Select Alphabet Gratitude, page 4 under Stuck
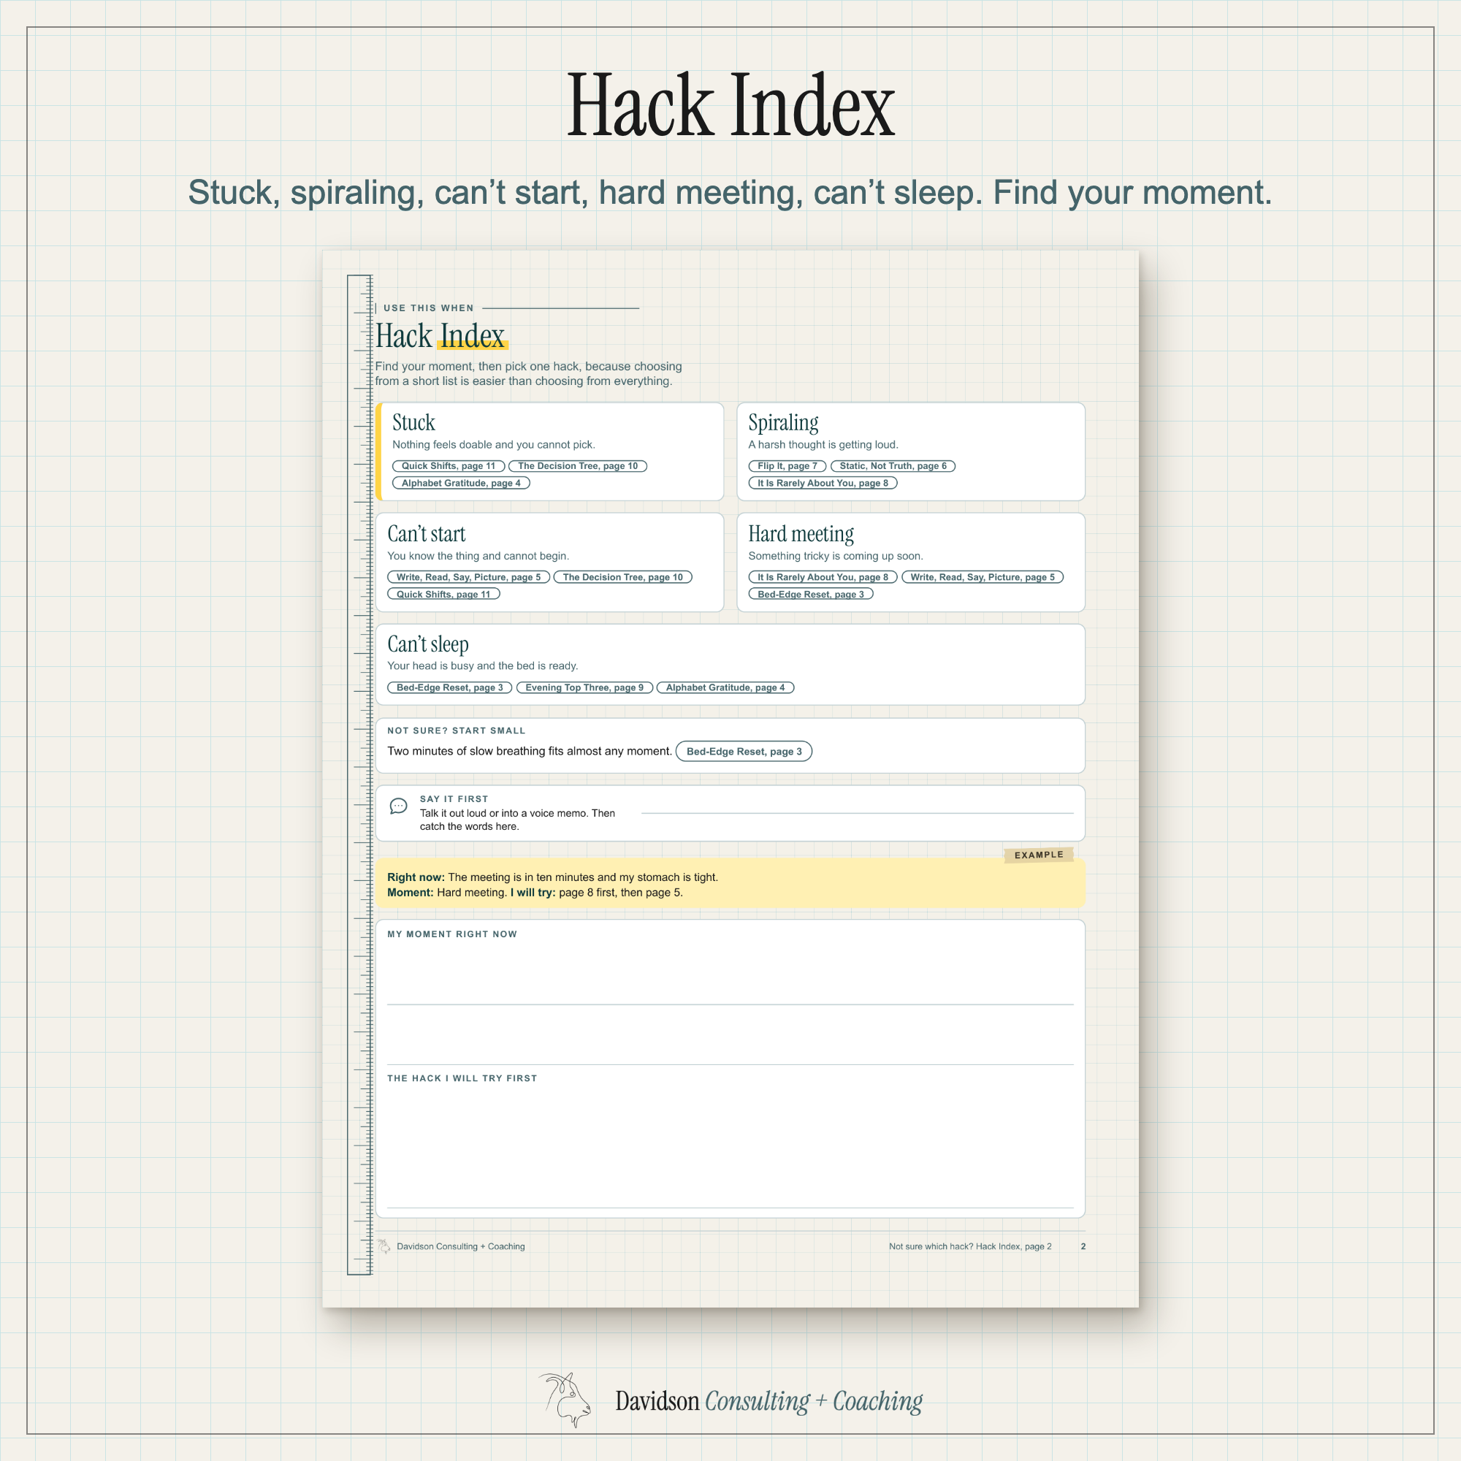 461,483
